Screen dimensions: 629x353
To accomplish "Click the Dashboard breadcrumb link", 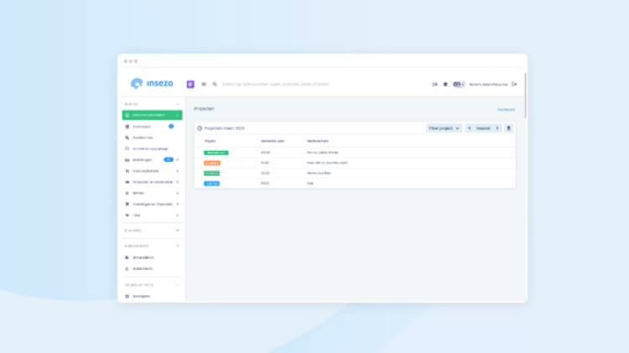I will [506, 109].
